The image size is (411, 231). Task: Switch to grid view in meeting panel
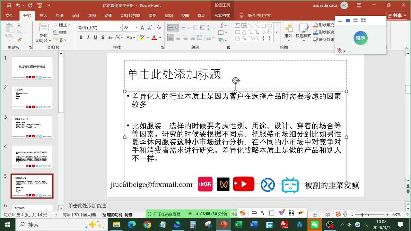point(363,21)
